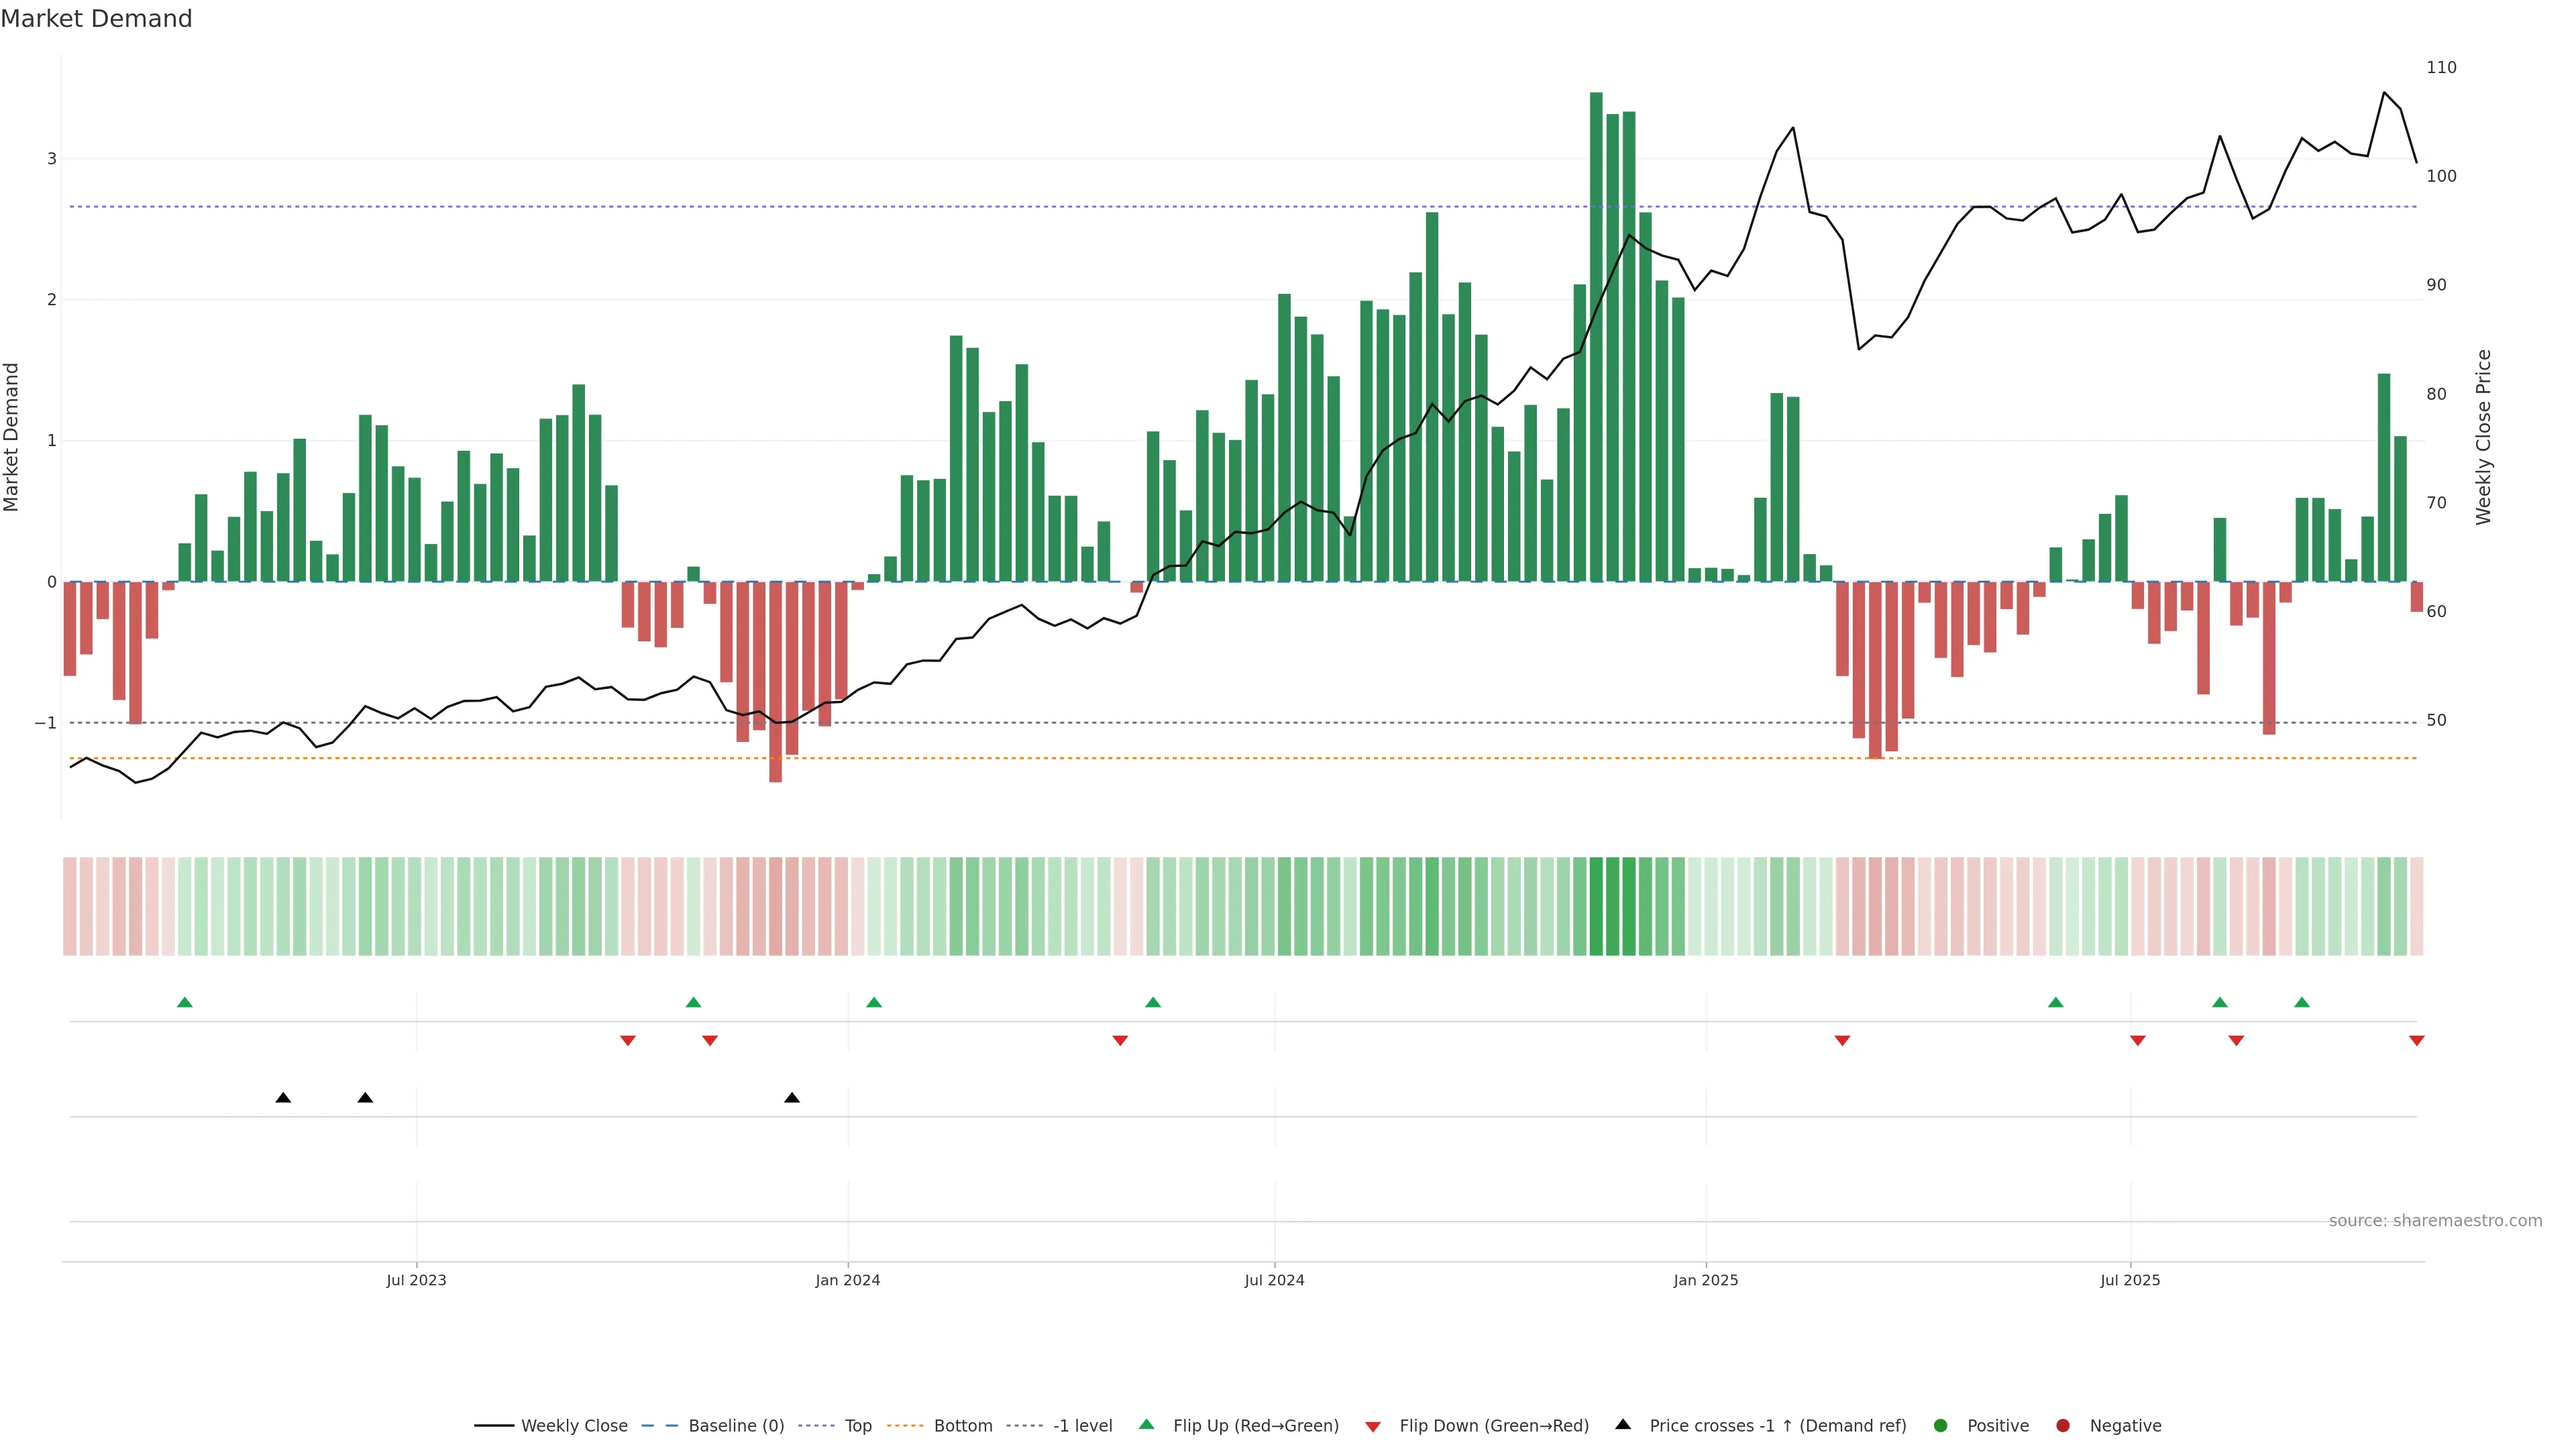Image resolution: width=2576 pixels, height=1449 pixels.
Task: Click the first green flip-up marker in 2023
Action: click(x=184, y=1002)
